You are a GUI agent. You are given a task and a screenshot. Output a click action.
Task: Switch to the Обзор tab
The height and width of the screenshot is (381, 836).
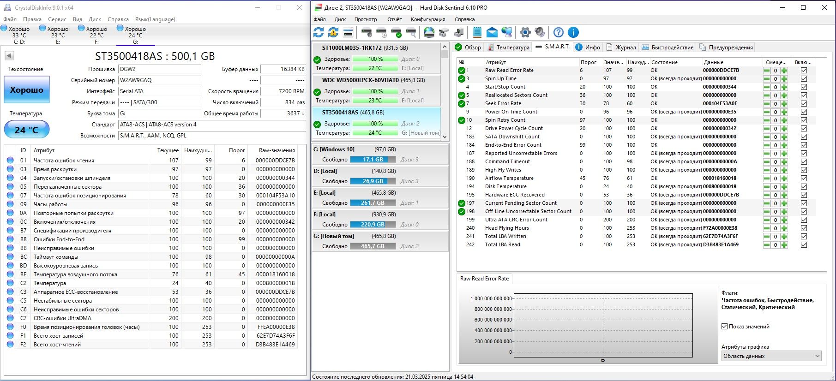(x=468, y=48)
